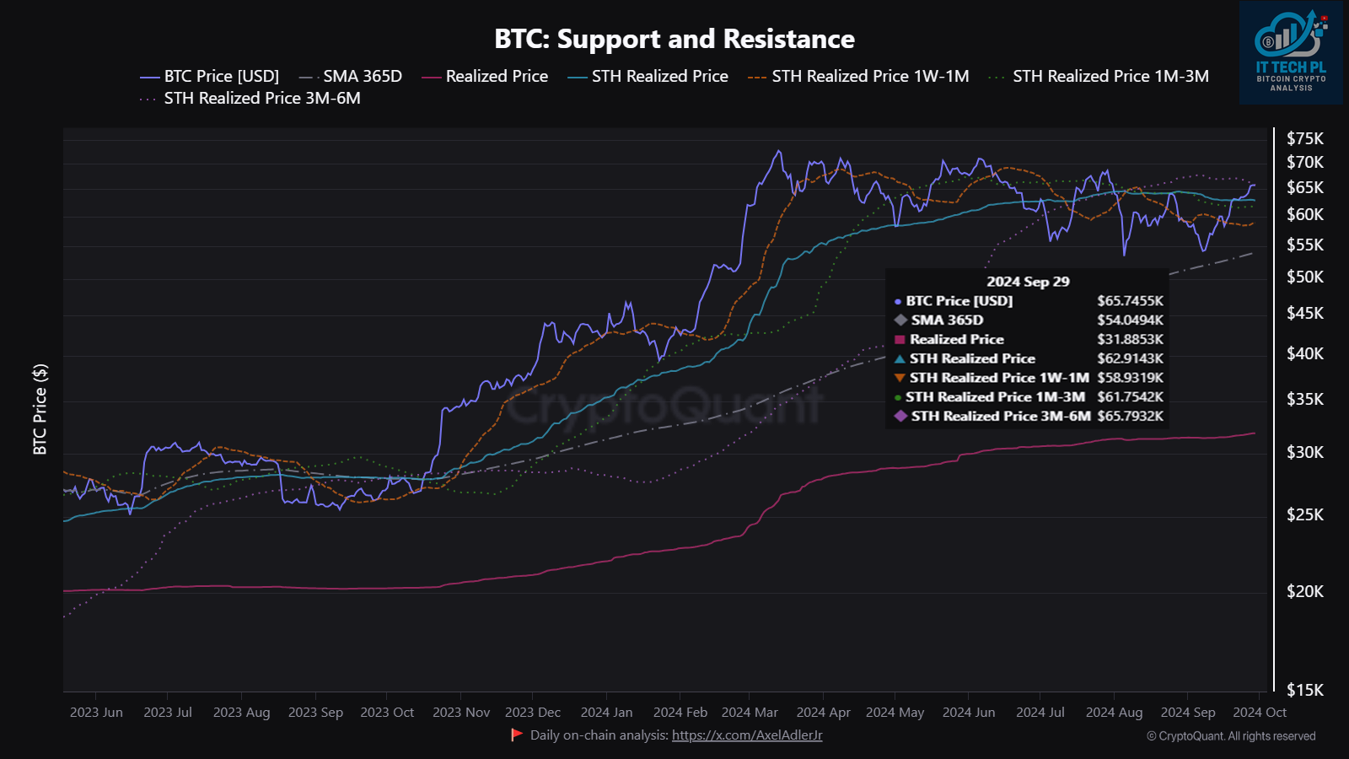1349x759 pixels.
Task: Click the $35K y-axis label
Action: 1305,399
